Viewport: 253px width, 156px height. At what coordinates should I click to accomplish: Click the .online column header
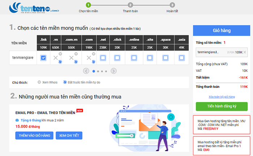pos(134,39)
